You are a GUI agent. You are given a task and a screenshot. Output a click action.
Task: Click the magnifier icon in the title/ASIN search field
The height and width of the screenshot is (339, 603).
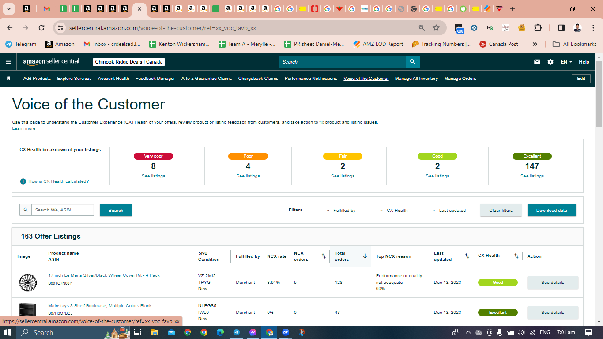(26, 210)
